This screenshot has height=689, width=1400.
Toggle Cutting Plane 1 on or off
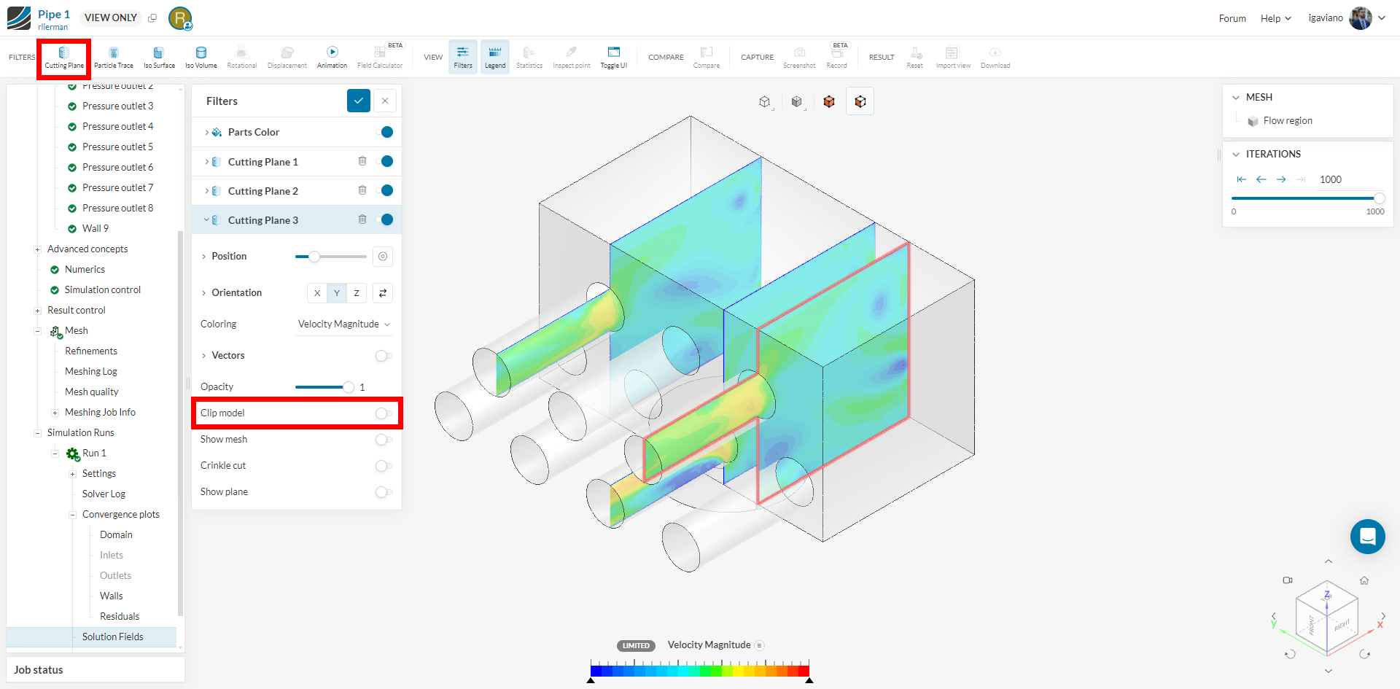385,161
